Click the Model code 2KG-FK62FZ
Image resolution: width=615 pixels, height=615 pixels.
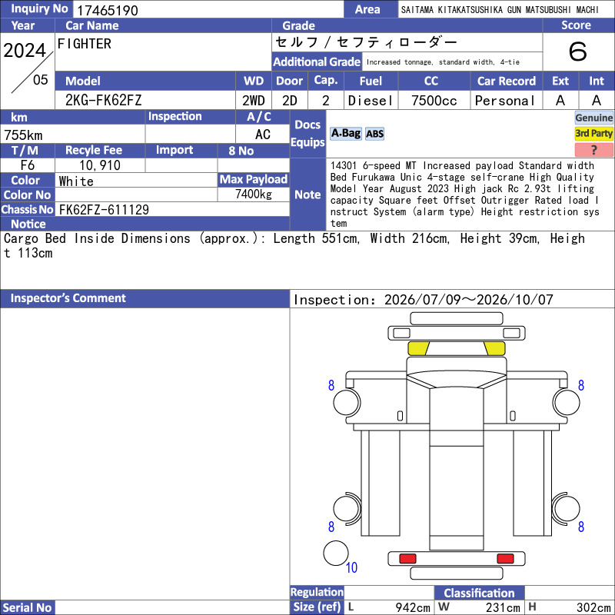(x=103, y=101)
